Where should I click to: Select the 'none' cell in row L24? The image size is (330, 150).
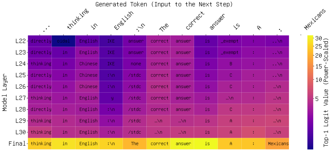pos(135,64)
